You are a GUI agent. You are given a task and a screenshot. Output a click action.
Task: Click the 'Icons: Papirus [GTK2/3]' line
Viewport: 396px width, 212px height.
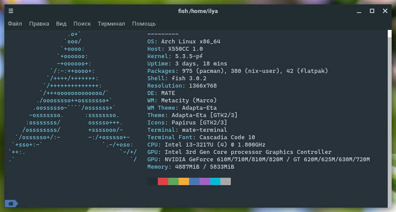click(187, 122)
